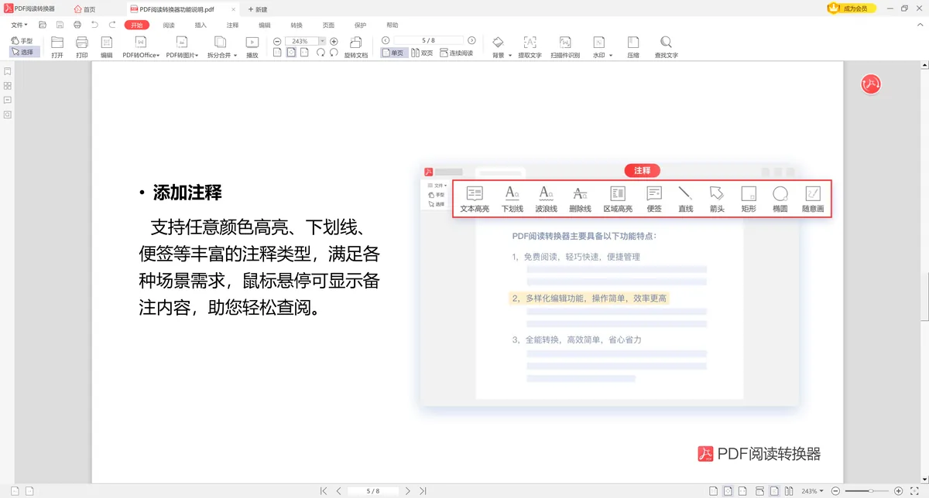Switch to the Convert (转换) ribbon tab

click(297, 26)
